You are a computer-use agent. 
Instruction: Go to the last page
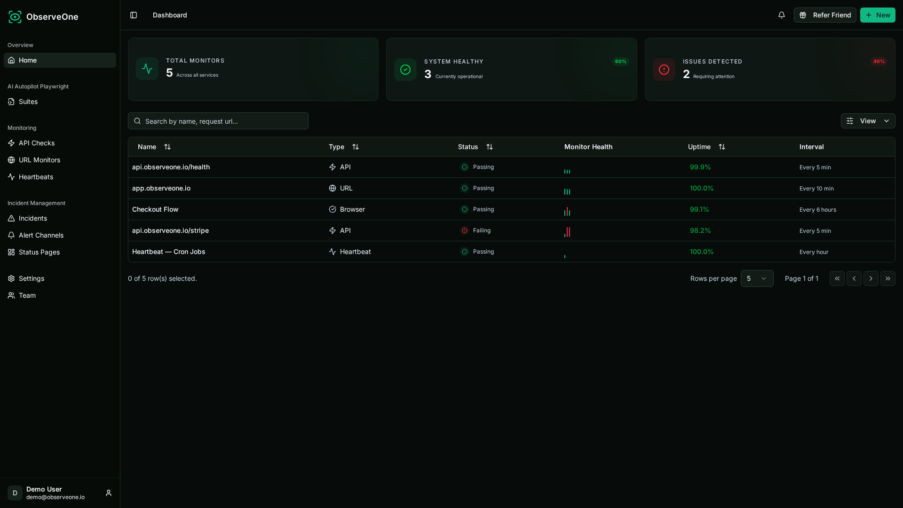pos(888,278)
